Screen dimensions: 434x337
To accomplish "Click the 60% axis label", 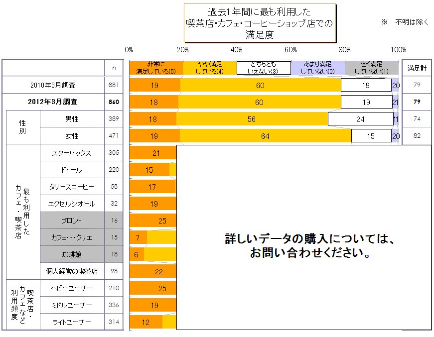I will pyautogui.click(x=290, y=50).
